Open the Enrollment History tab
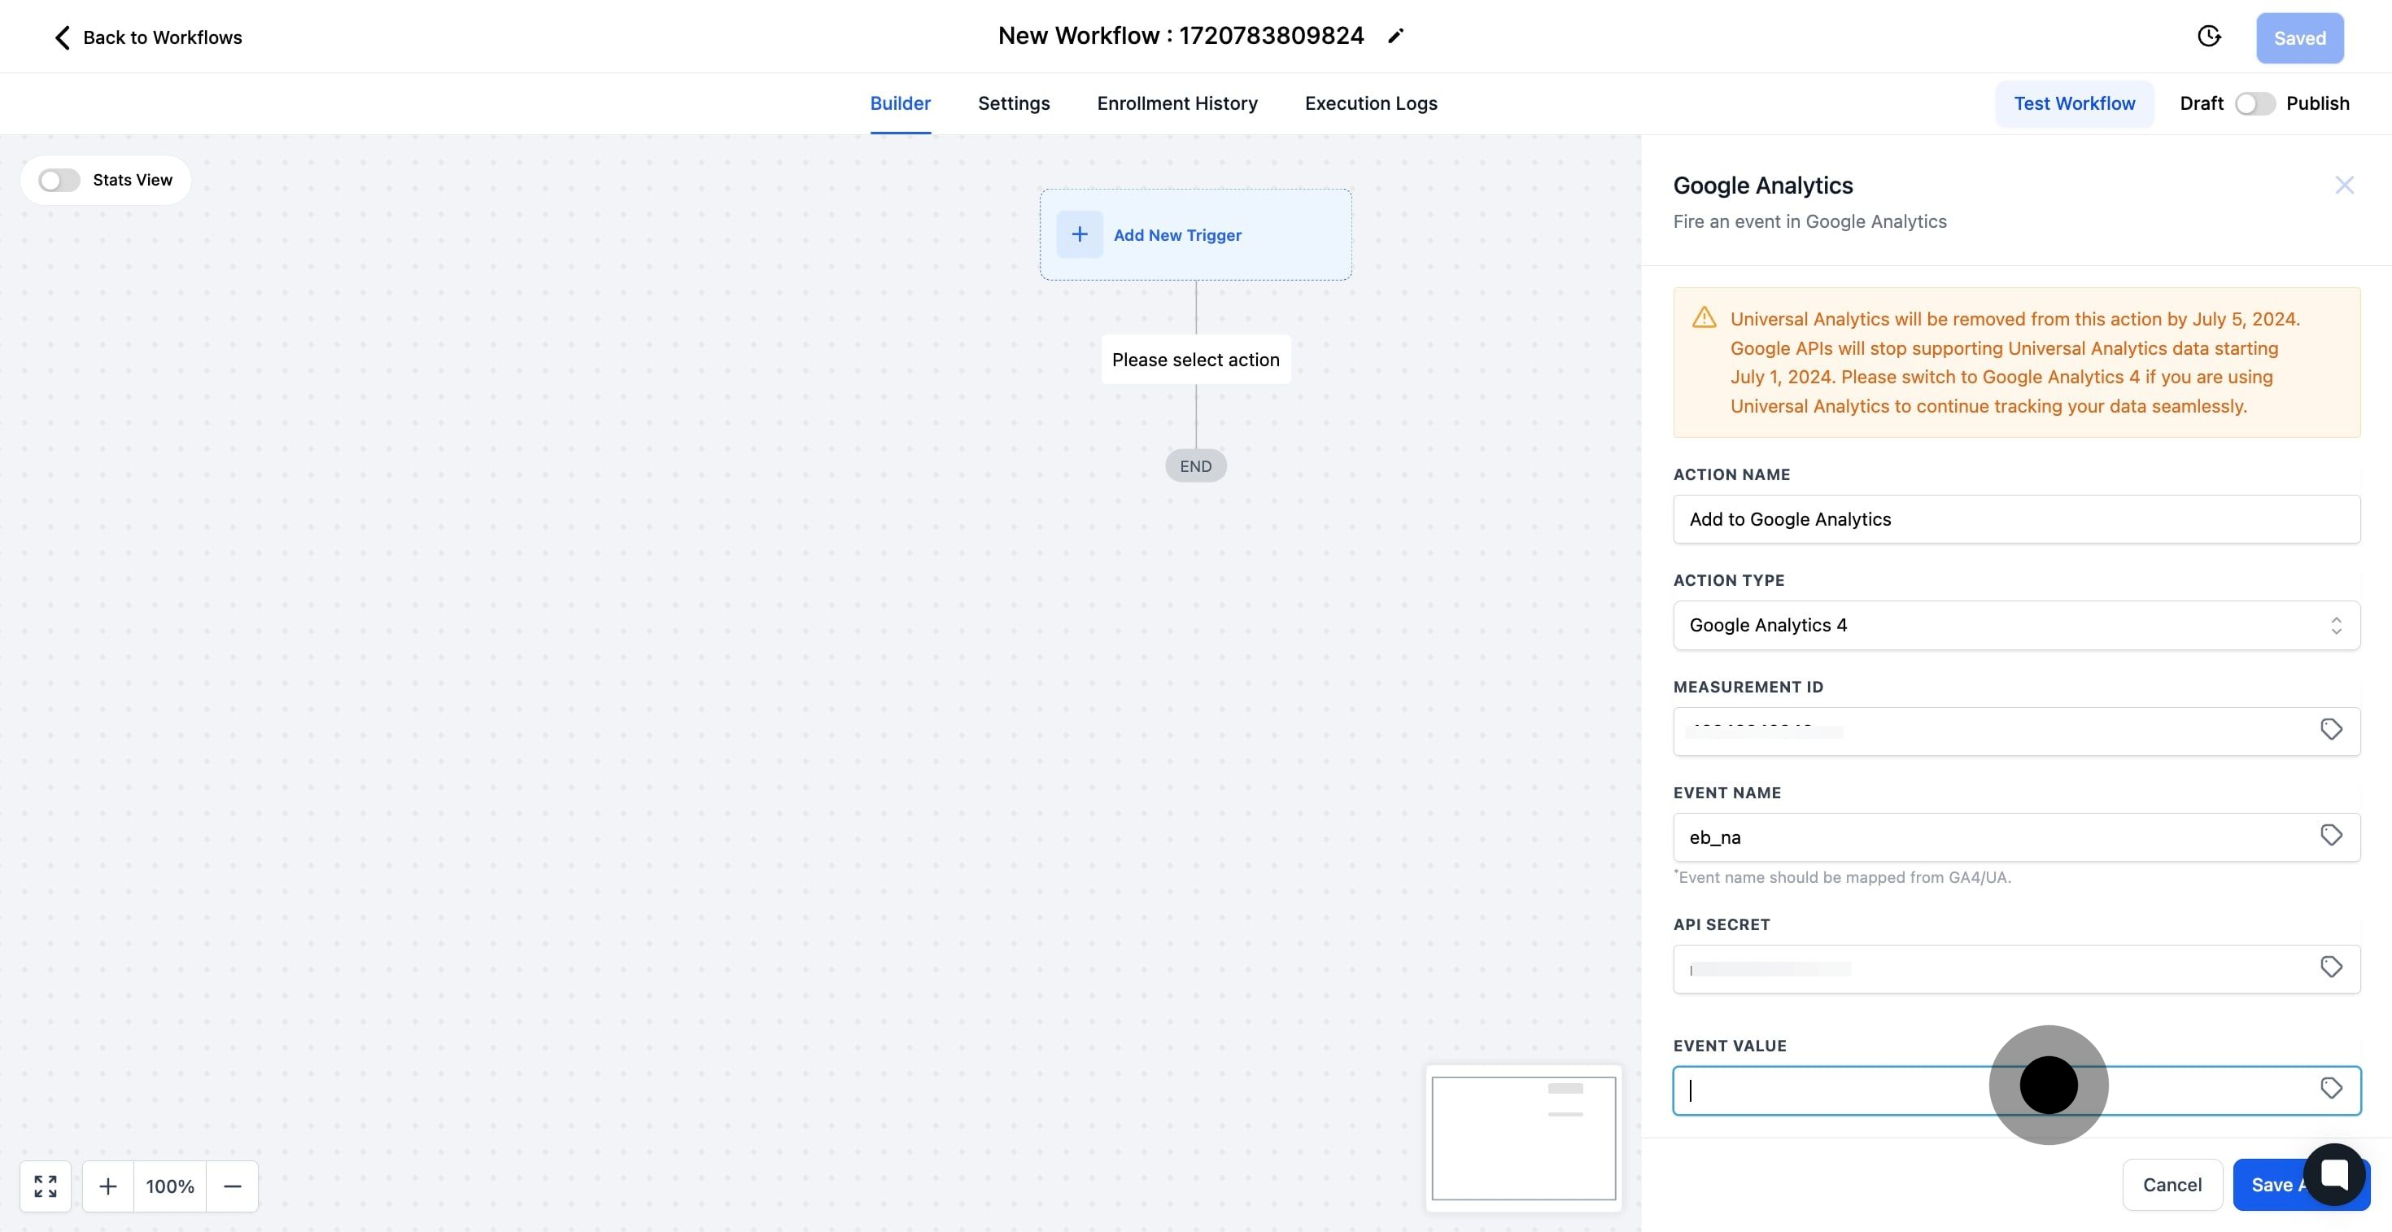 click(1176, 103)
